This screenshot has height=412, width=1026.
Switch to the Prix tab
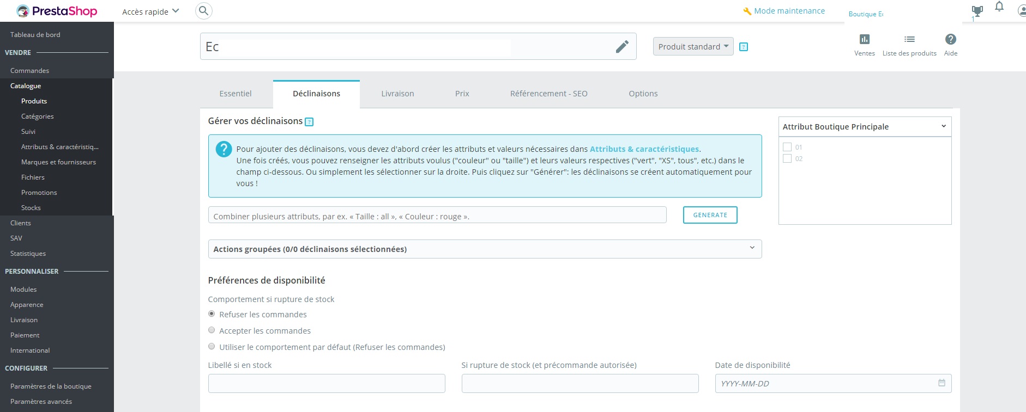[x=462, y=94]
